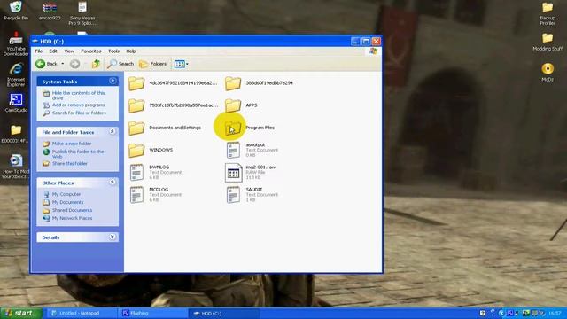
Task: Select the 7533fc15fb7b2898a857ee1ac folder icon
Action: 136,105
